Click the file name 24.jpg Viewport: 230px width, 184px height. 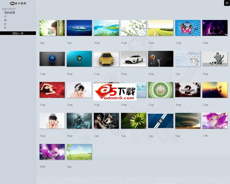(x=124, y=105)
